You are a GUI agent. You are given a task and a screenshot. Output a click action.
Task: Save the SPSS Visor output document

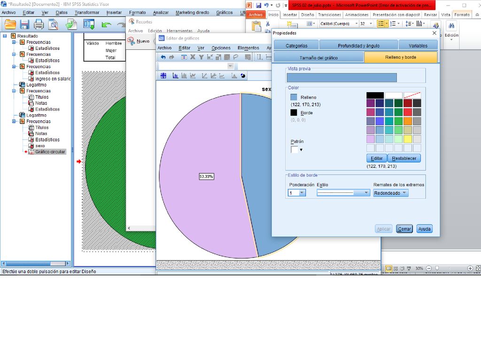click(x=24, y=24)
